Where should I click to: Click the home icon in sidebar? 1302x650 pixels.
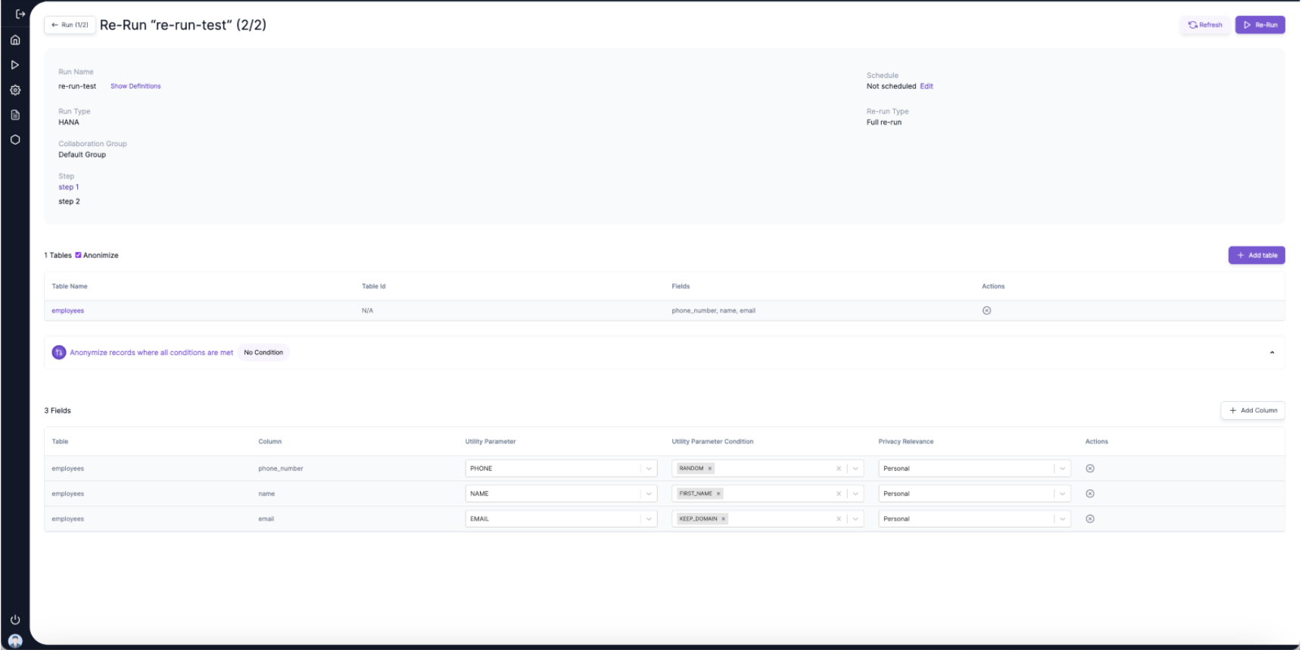tap(15, 40)
